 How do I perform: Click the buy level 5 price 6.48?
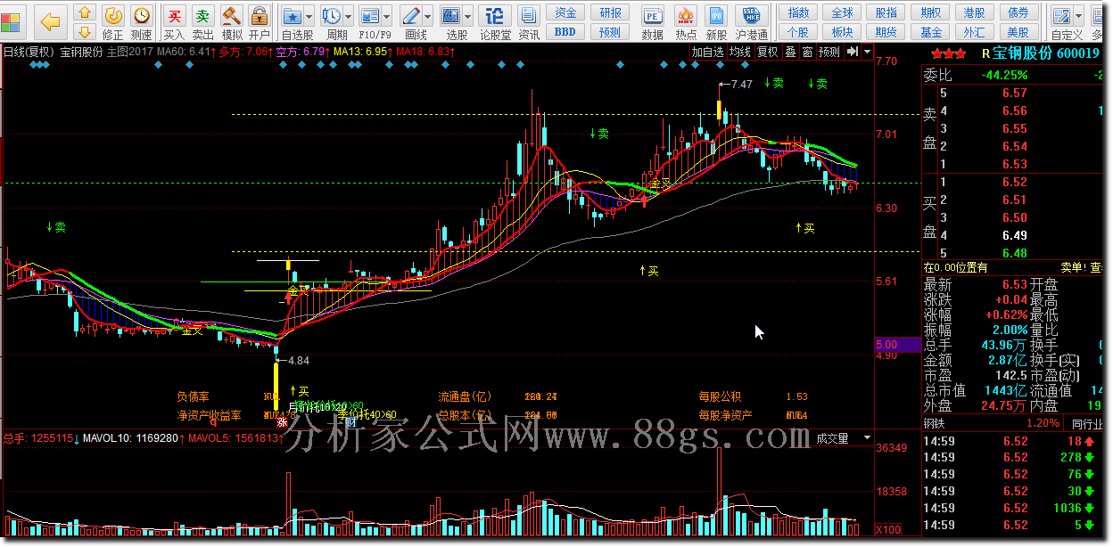pyautogui.click(x=1014, y=253)
